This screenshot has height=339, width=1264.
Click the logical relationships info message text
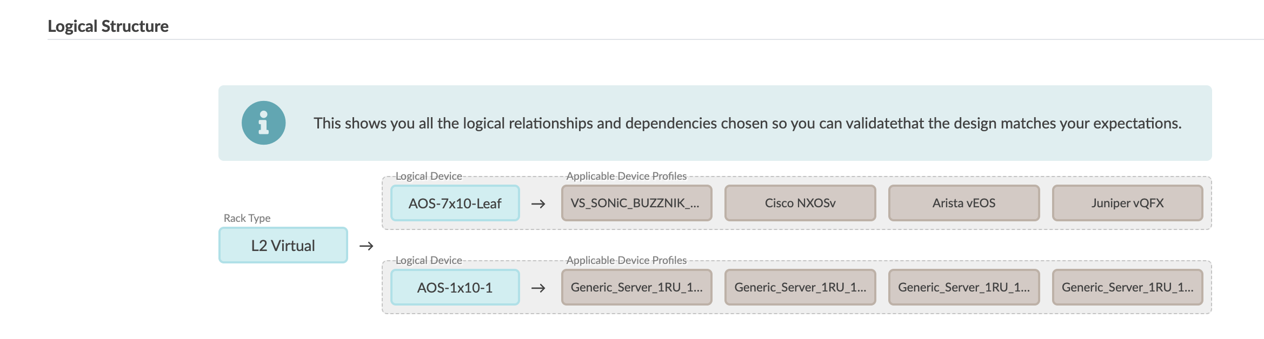tap(747, 124)
